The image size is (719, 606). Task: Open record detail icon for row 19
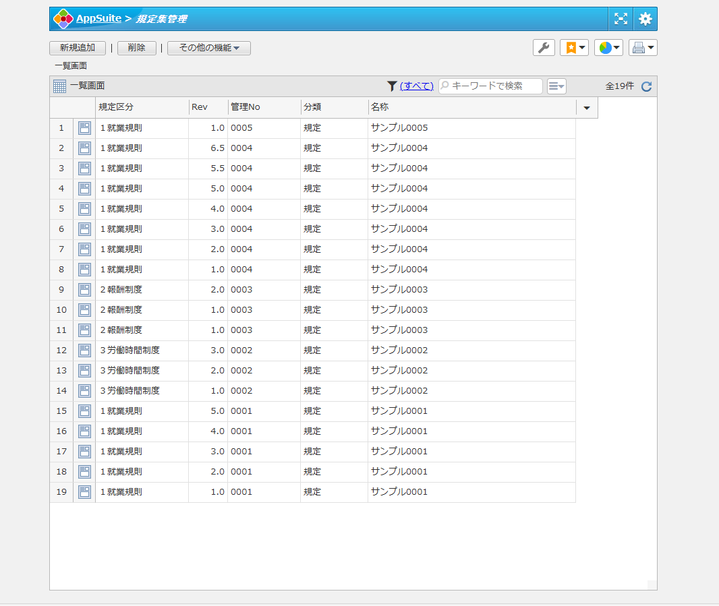click(x=84, y=492)
